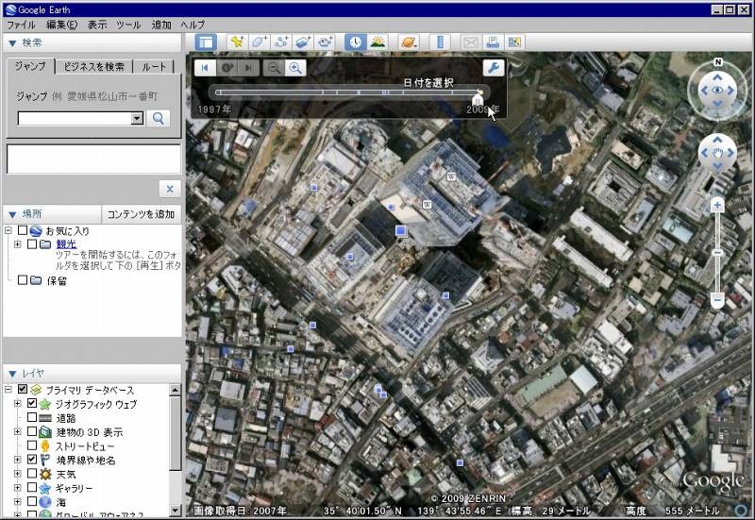Click the zoom-out minus on navigation slider
Viewport: 755px width, 520px height.
point(717,300)
